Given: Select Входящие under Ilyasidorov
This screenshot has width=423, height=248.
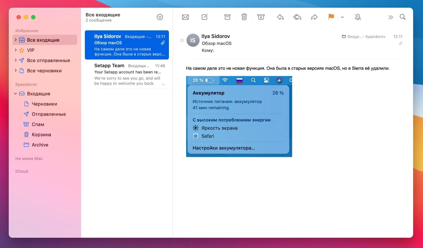Looking at the screenshot, I should pos(45,94).
